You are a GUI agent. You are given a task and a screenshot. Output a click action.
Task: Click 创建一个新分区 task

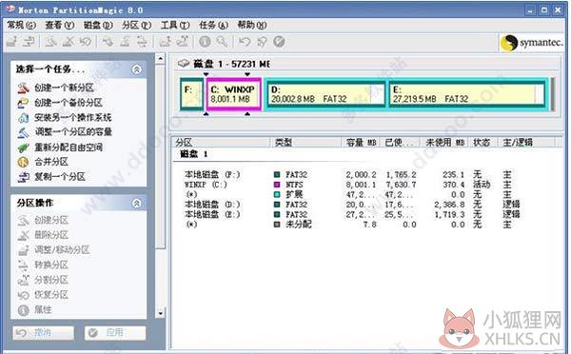(x=64, y=88)
